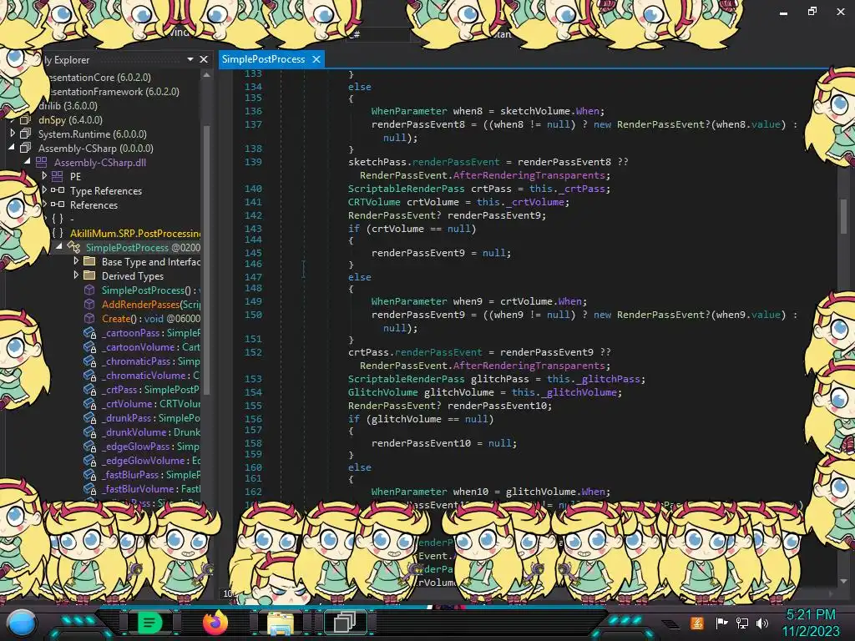Select the _edgeGlowPass field
Image resolution: width=855 pixels, height=641 pixels.
[x=151, y=446]
